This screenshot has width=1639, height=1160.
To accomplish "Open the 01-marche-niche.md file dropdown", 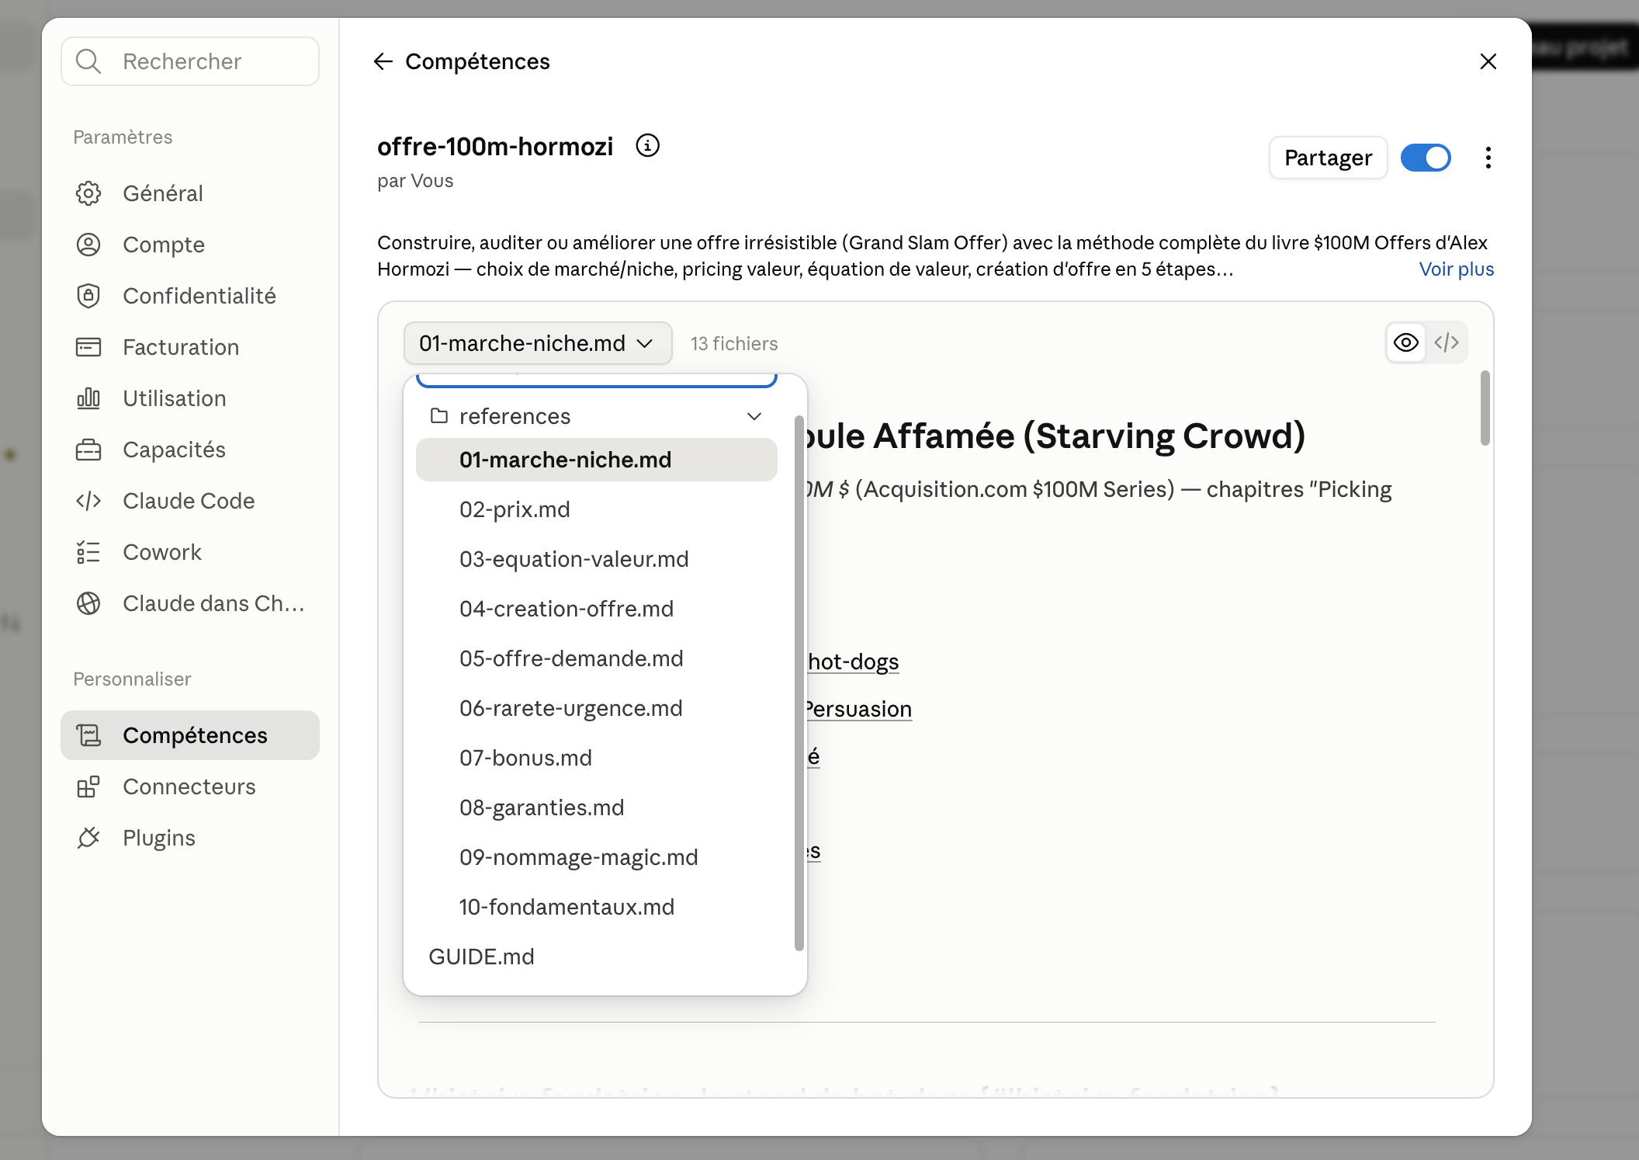I will (x=538, y=343).
